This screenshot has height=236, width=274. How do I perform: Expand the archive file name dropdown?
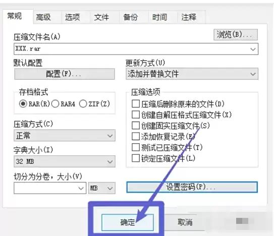click(x=253, y=49)
